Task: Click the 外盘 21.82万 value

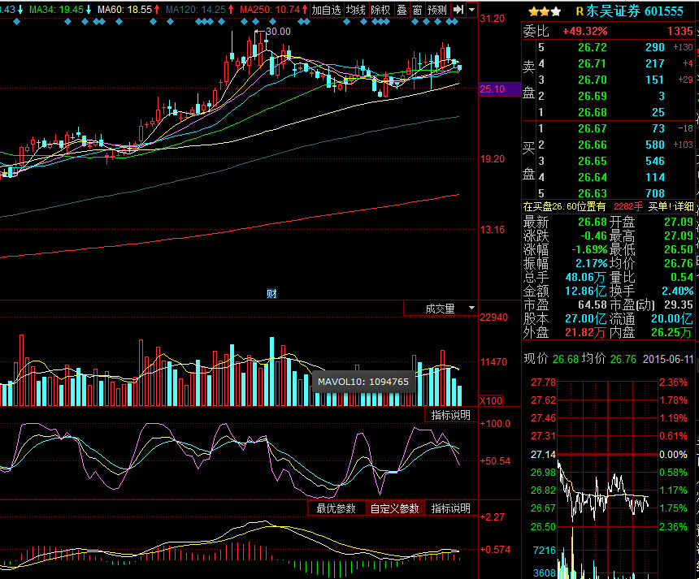Action: (585, 332)
